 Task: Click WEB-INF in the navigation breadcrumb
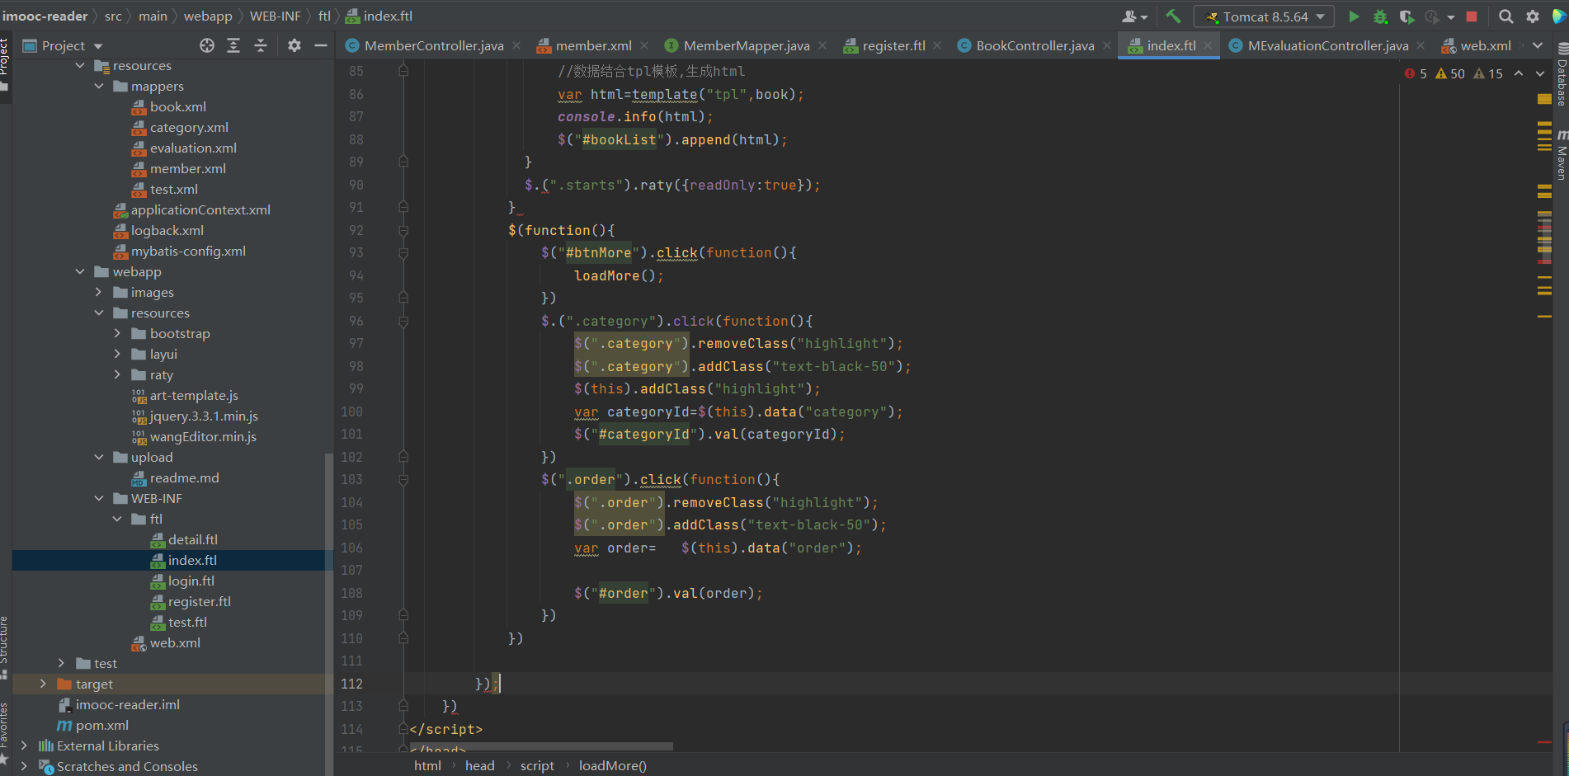tap(276, 16)
